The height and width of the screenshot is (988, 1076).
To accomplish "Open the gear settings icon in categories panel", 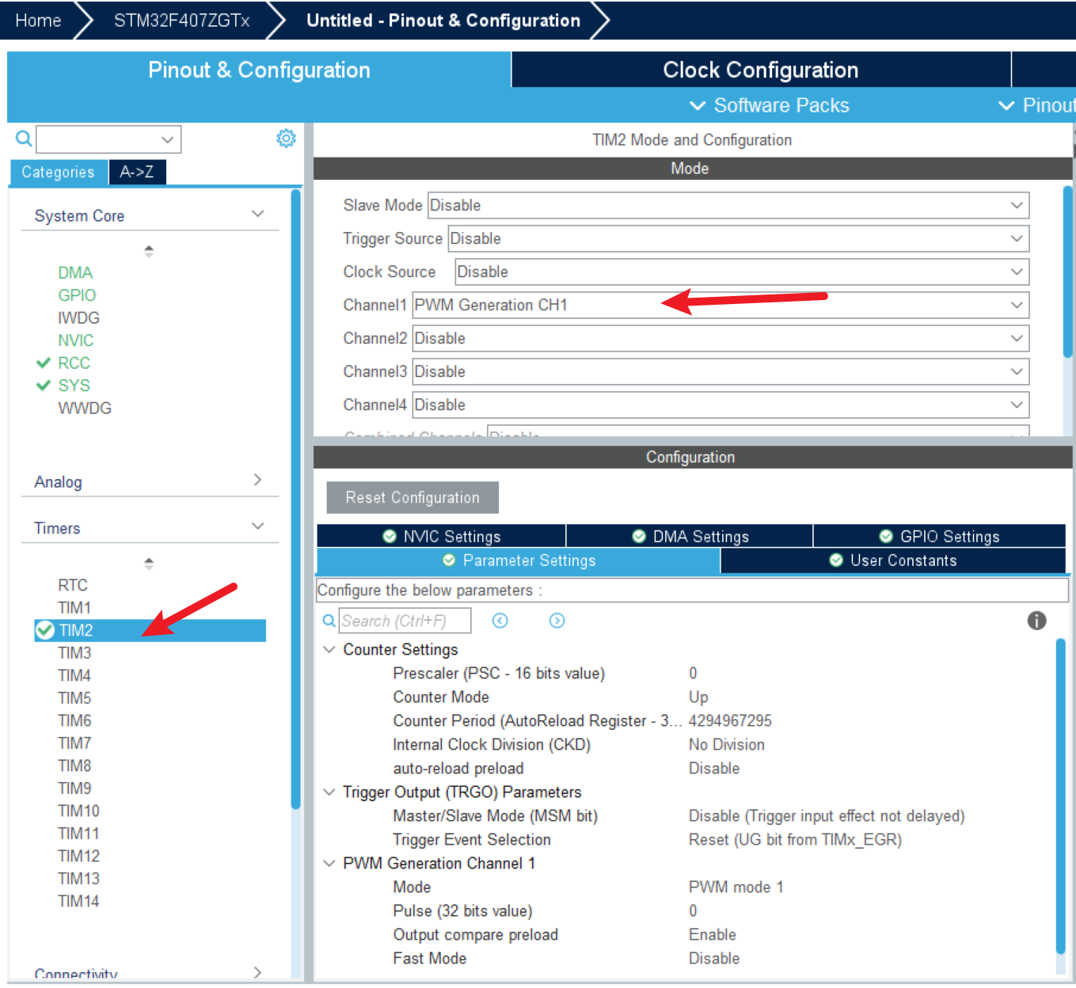I will (286, 139).
